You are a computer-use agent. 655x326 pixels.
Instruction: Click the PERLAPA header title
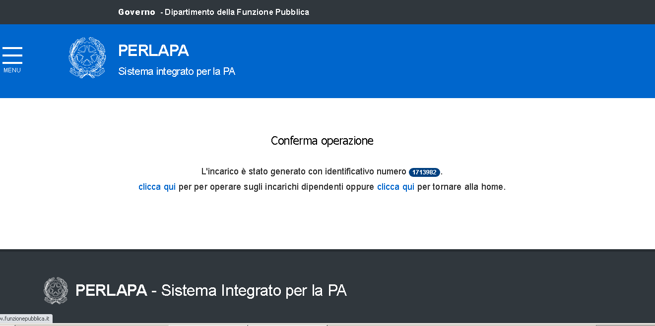[x=153, y=51]
